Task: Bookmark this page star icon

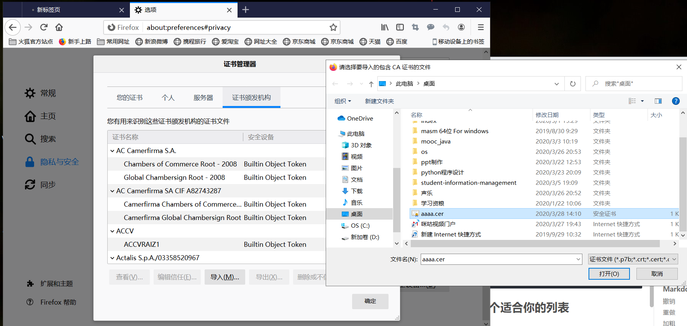Action: click(x=333, y=27)
